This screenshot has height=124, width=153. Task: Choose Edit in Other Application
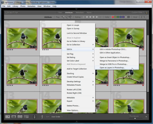[x=117, y=53]
